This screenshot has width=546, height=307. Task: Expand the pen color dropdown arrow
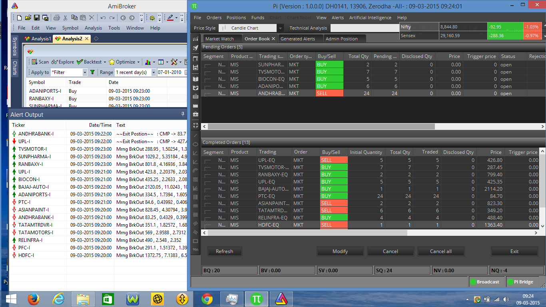pyautogui.click(x=176, y=18)
